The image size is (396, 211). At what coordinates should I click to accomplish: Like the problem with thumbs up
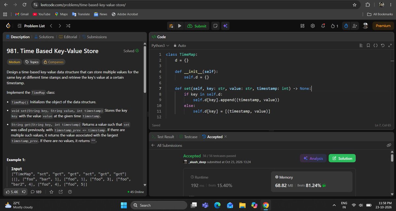(12, 192)
